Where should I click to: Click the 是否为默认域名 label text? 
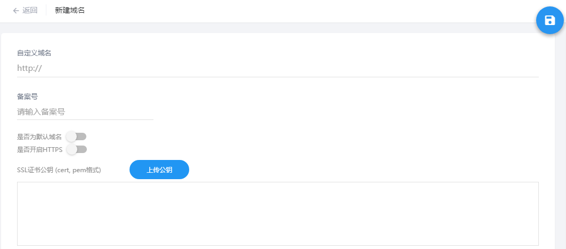click(x=39, y=137)
